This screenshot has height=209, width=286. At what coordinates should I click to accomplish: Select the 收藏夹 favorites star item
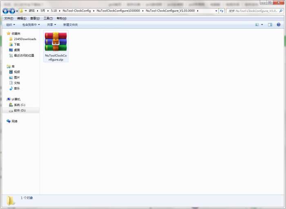click(x=13, y=34)
